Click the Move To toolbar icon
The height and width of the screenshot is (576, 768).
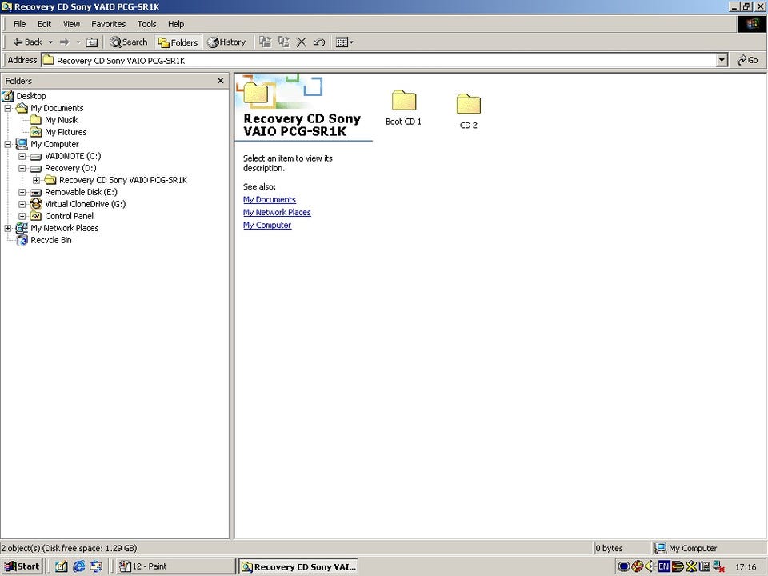coord(266,42)
